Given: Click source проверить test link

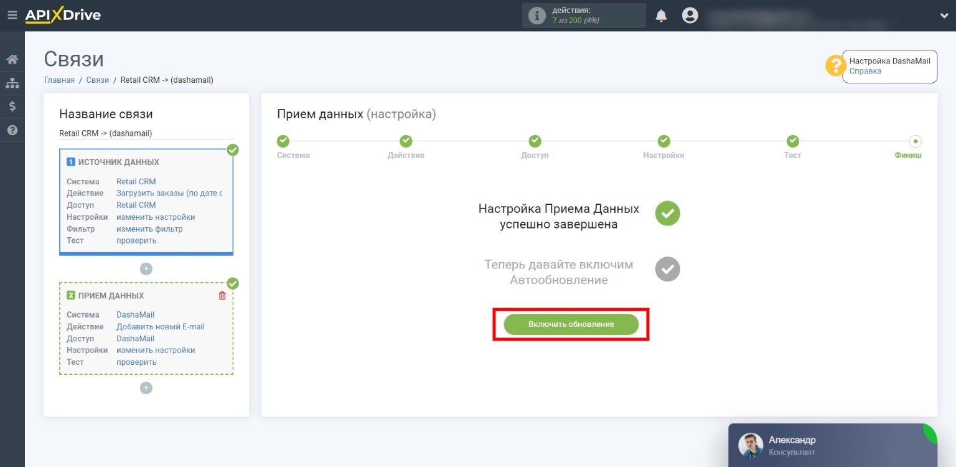Looking at the screenshot, I should pos(136,240).
